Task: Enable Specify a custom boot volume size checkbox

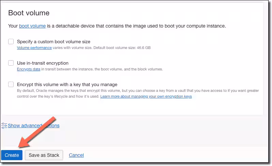Action: coord(11,41)
